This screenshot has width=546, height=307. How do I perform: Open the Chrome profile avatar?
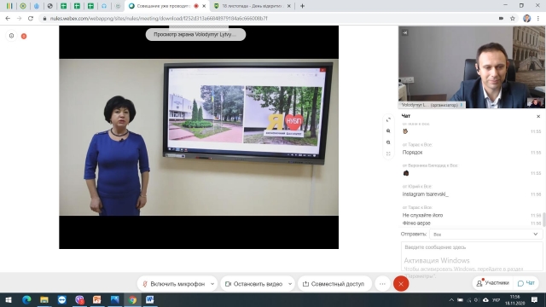[x=526, y=18]
